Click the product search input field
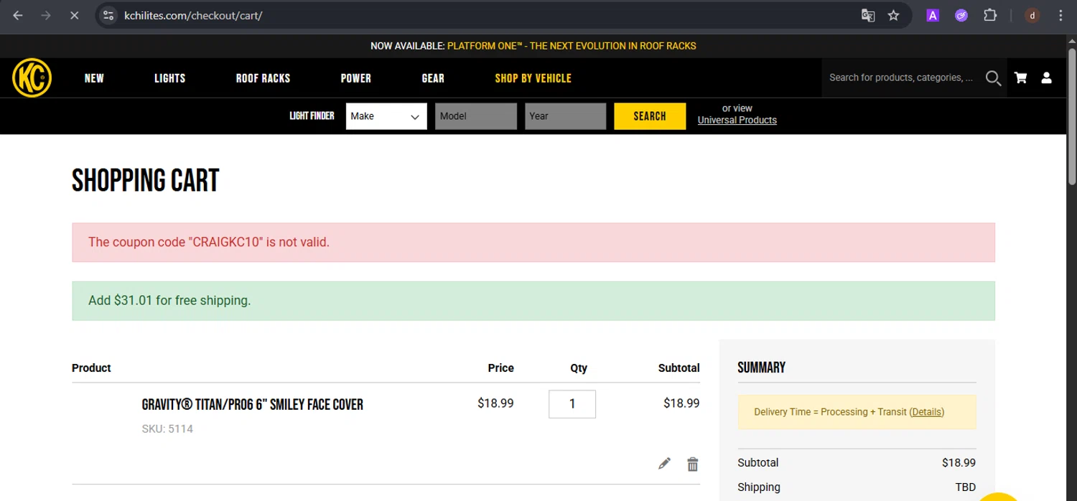Image resolution: width=1077 pixels, height=501 pixels. (x=901, y=78)
